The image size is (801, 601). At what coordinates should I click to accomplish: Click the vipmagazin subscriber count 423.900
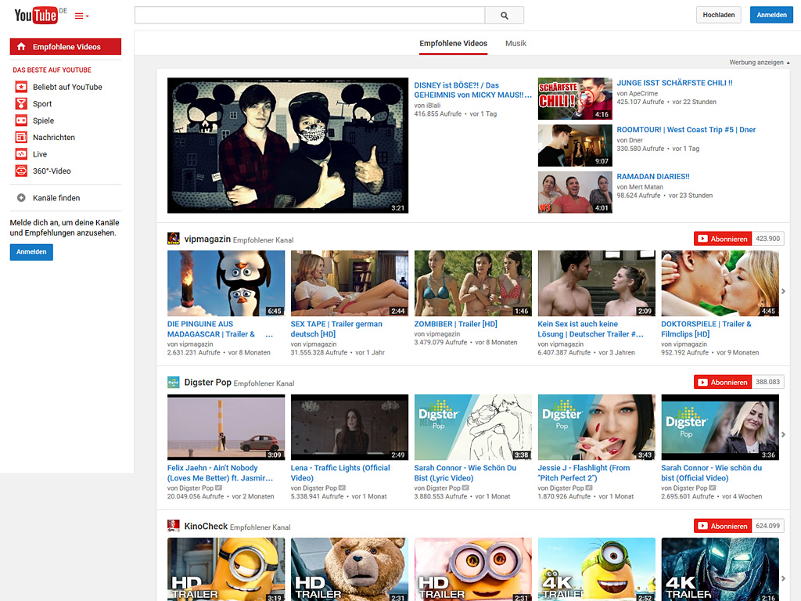pos(768,239)
